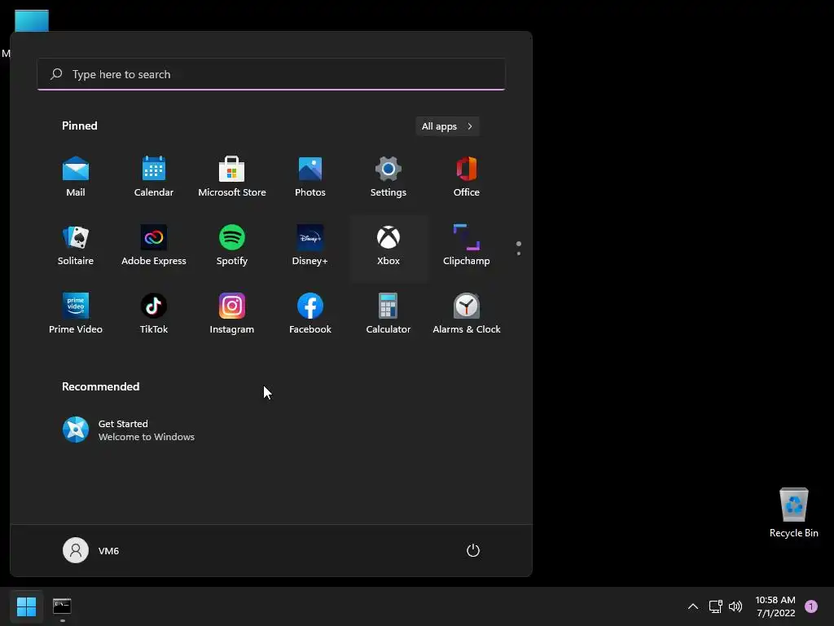The height and width of the screenshot is (626, 834).
Task: Open the clock showing 10:58 AM
Action: point(775,606)
